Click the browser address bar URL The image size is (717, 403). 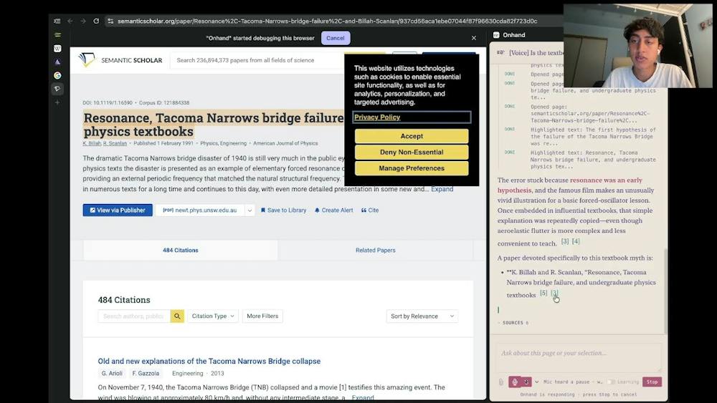pos(328,21)
